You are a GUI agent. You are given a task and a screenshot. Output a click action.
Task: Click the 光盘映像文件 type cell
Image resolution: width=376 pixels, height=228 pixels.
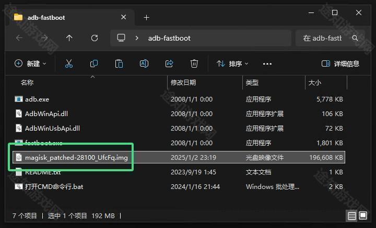pyautogui.click(x=264, y=158)
